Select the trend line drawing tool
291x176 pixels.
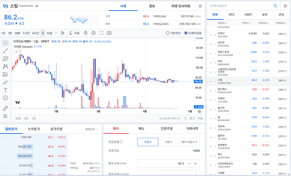(5, 51)
